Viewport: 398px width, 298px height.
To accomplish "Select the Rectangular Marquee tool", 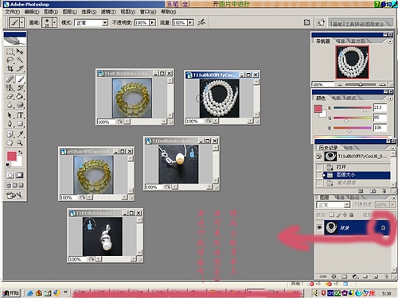I will click(10, 52).
